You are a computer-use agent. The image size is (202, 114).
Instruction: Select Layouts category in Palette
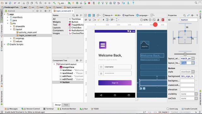coord(56,28)
